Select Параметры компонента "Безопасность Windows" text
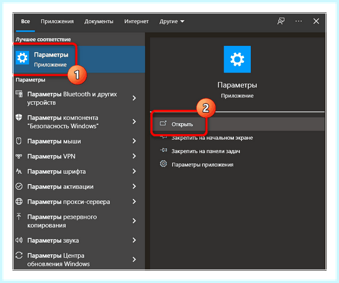This screenshot has height=283, width=339. (x=63, y=122)
